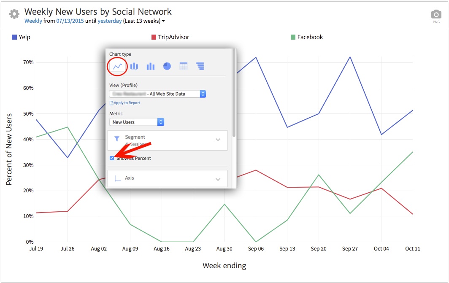Viewport: 449px width, 283px height.
Task: Switch to the table chart type
Action: coord(183,66)
